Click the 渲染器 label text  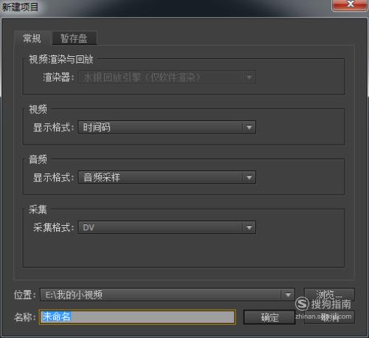(58, 77)
